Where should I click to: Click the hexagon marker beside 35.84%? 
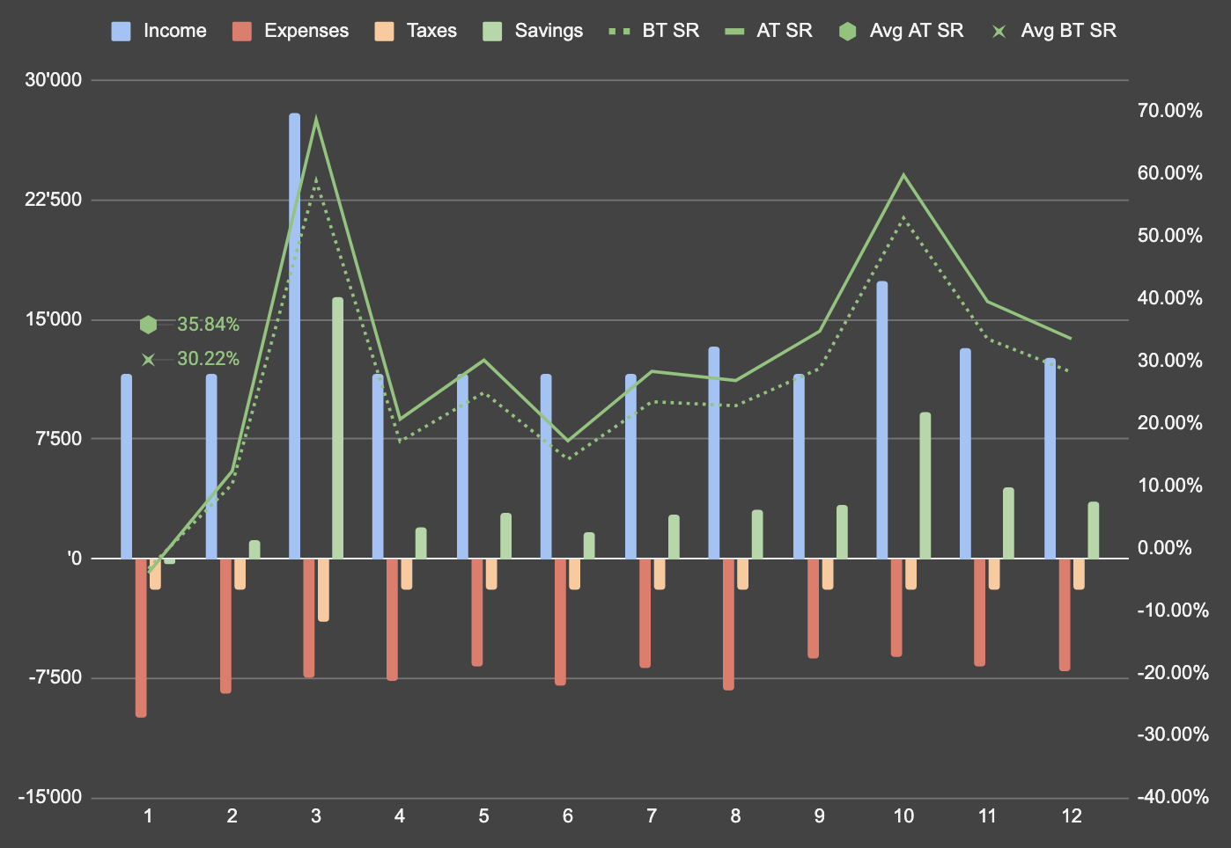pos(148,325)
